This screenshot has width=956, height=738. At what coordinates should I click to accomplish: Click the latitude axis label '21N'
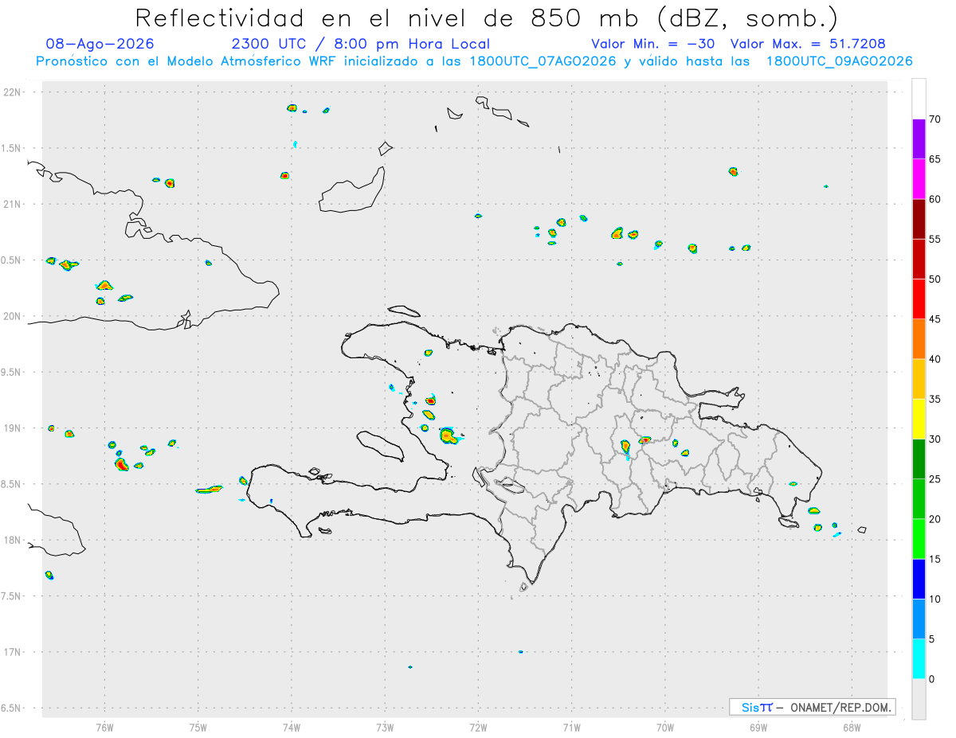[13, 204]
